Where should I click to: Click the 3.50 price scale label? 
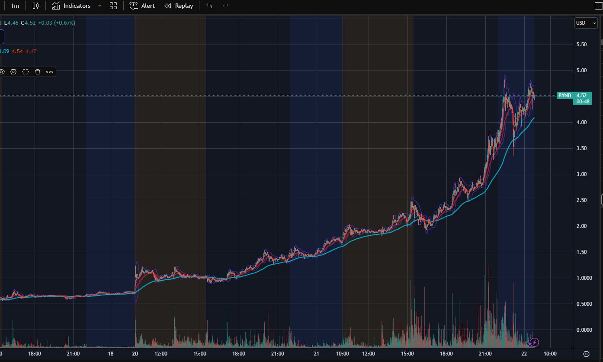click(581, 148)
